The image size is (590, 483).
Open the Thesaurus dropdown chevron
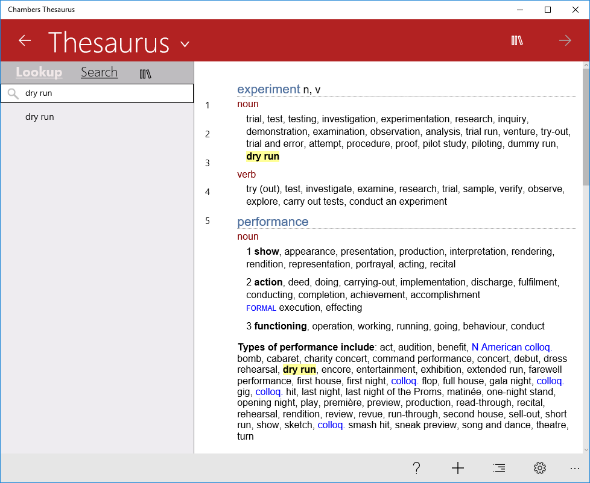pyautogui.click(x=185, y=44)
